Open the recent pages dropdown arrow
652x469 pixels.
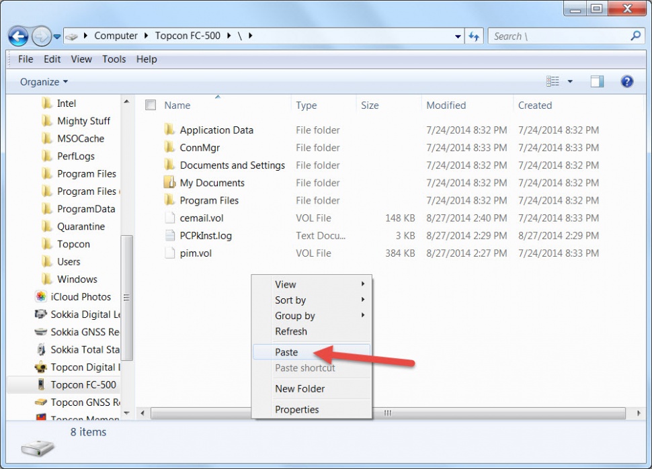[x=57, y=36]
